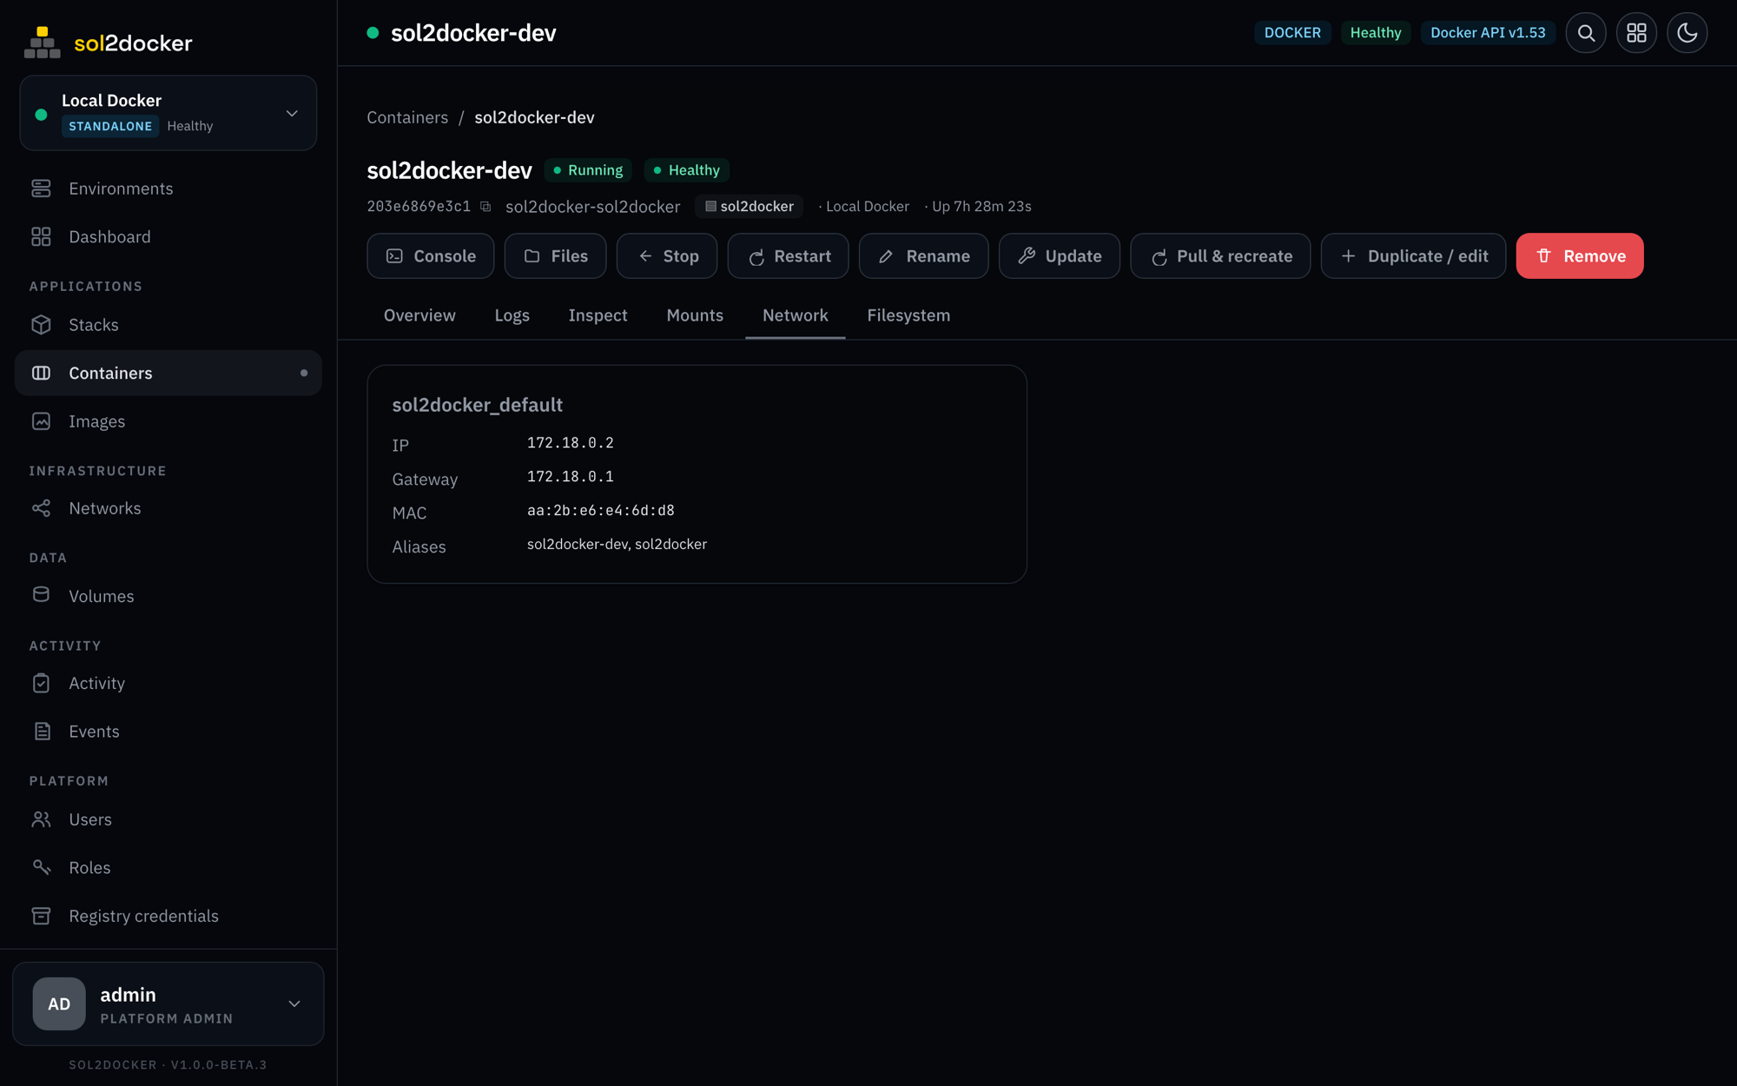This screenshot has width=1737, height=1086.
Task: Open the container Console
Action: pyautogui.click(x=430, y=255)
